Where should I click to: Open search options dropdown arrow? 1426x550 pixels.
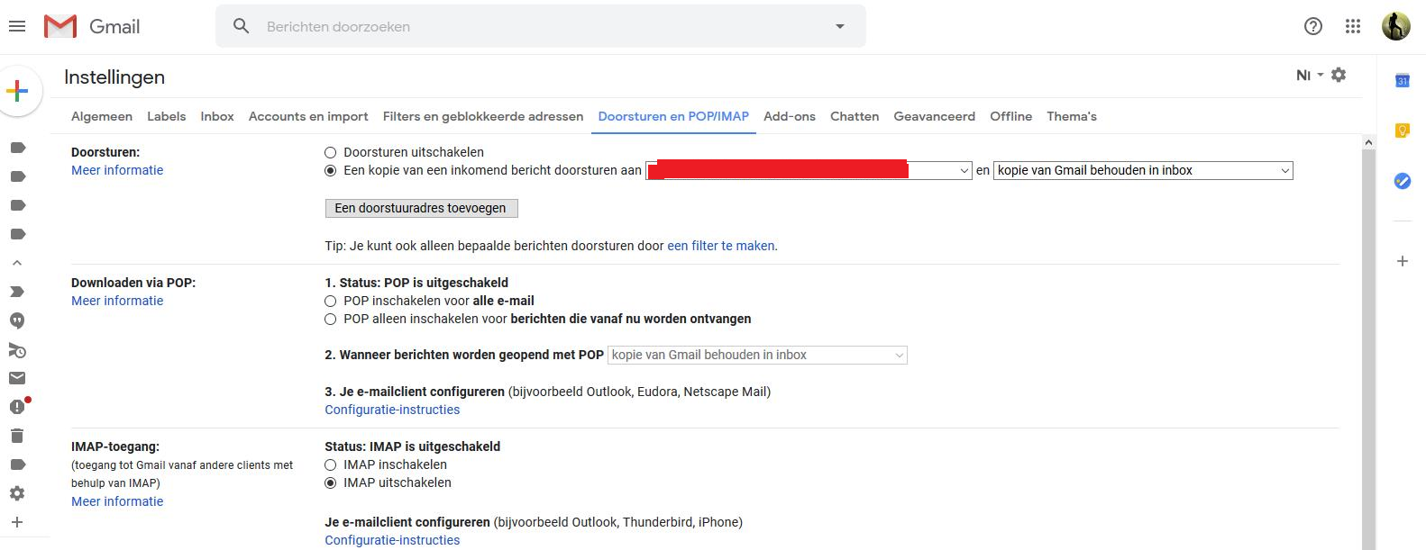point(840,26)
